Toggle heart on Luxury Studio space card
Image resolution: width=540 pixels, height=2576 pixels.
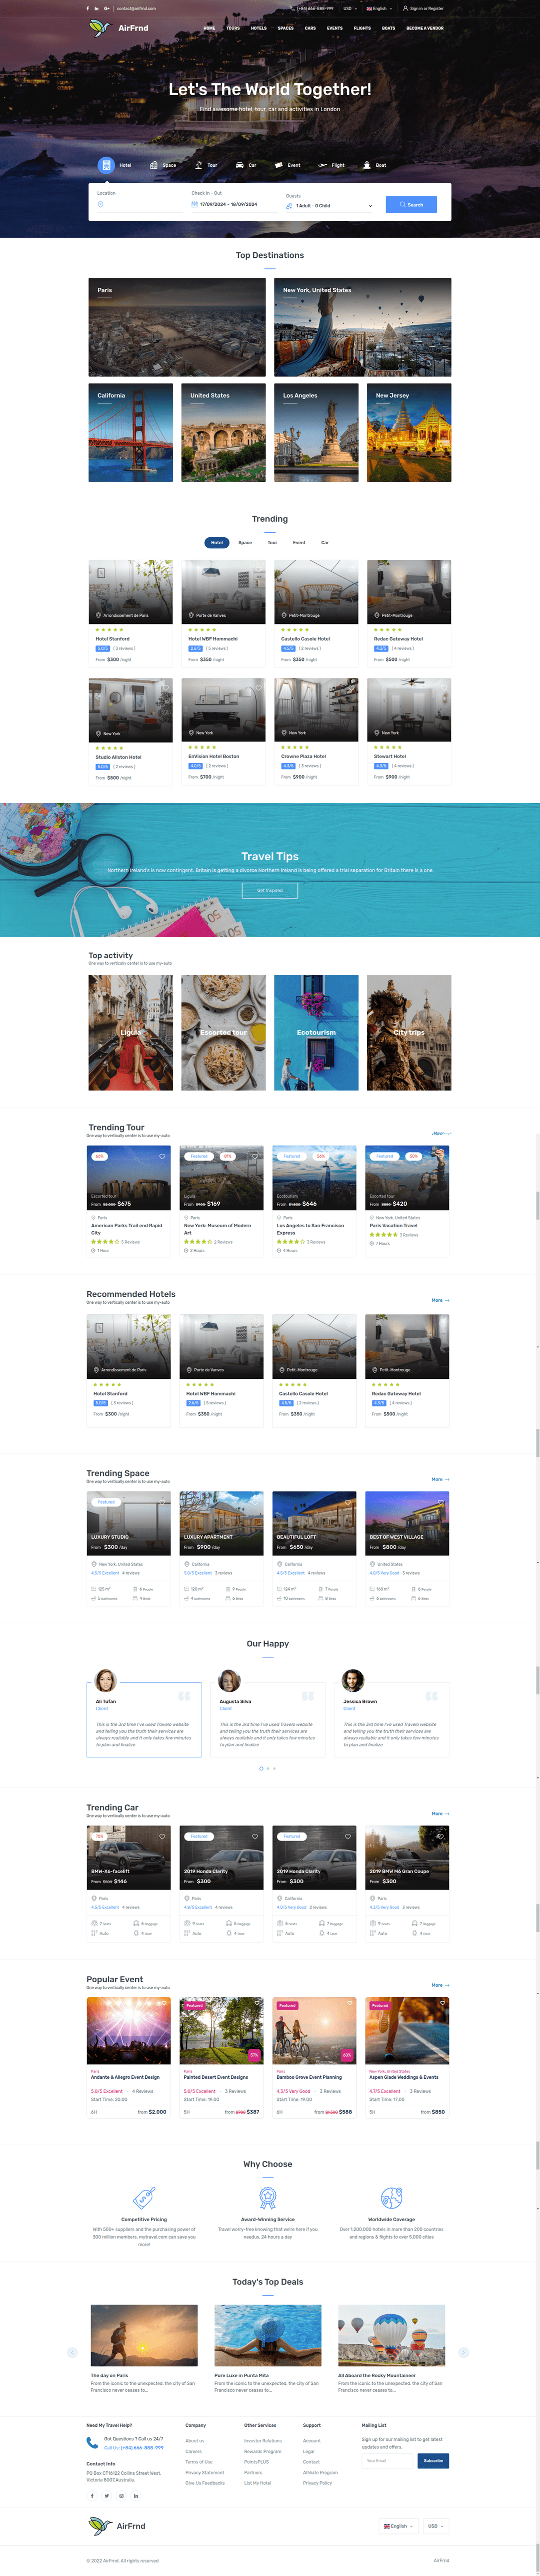(161, 1502)
